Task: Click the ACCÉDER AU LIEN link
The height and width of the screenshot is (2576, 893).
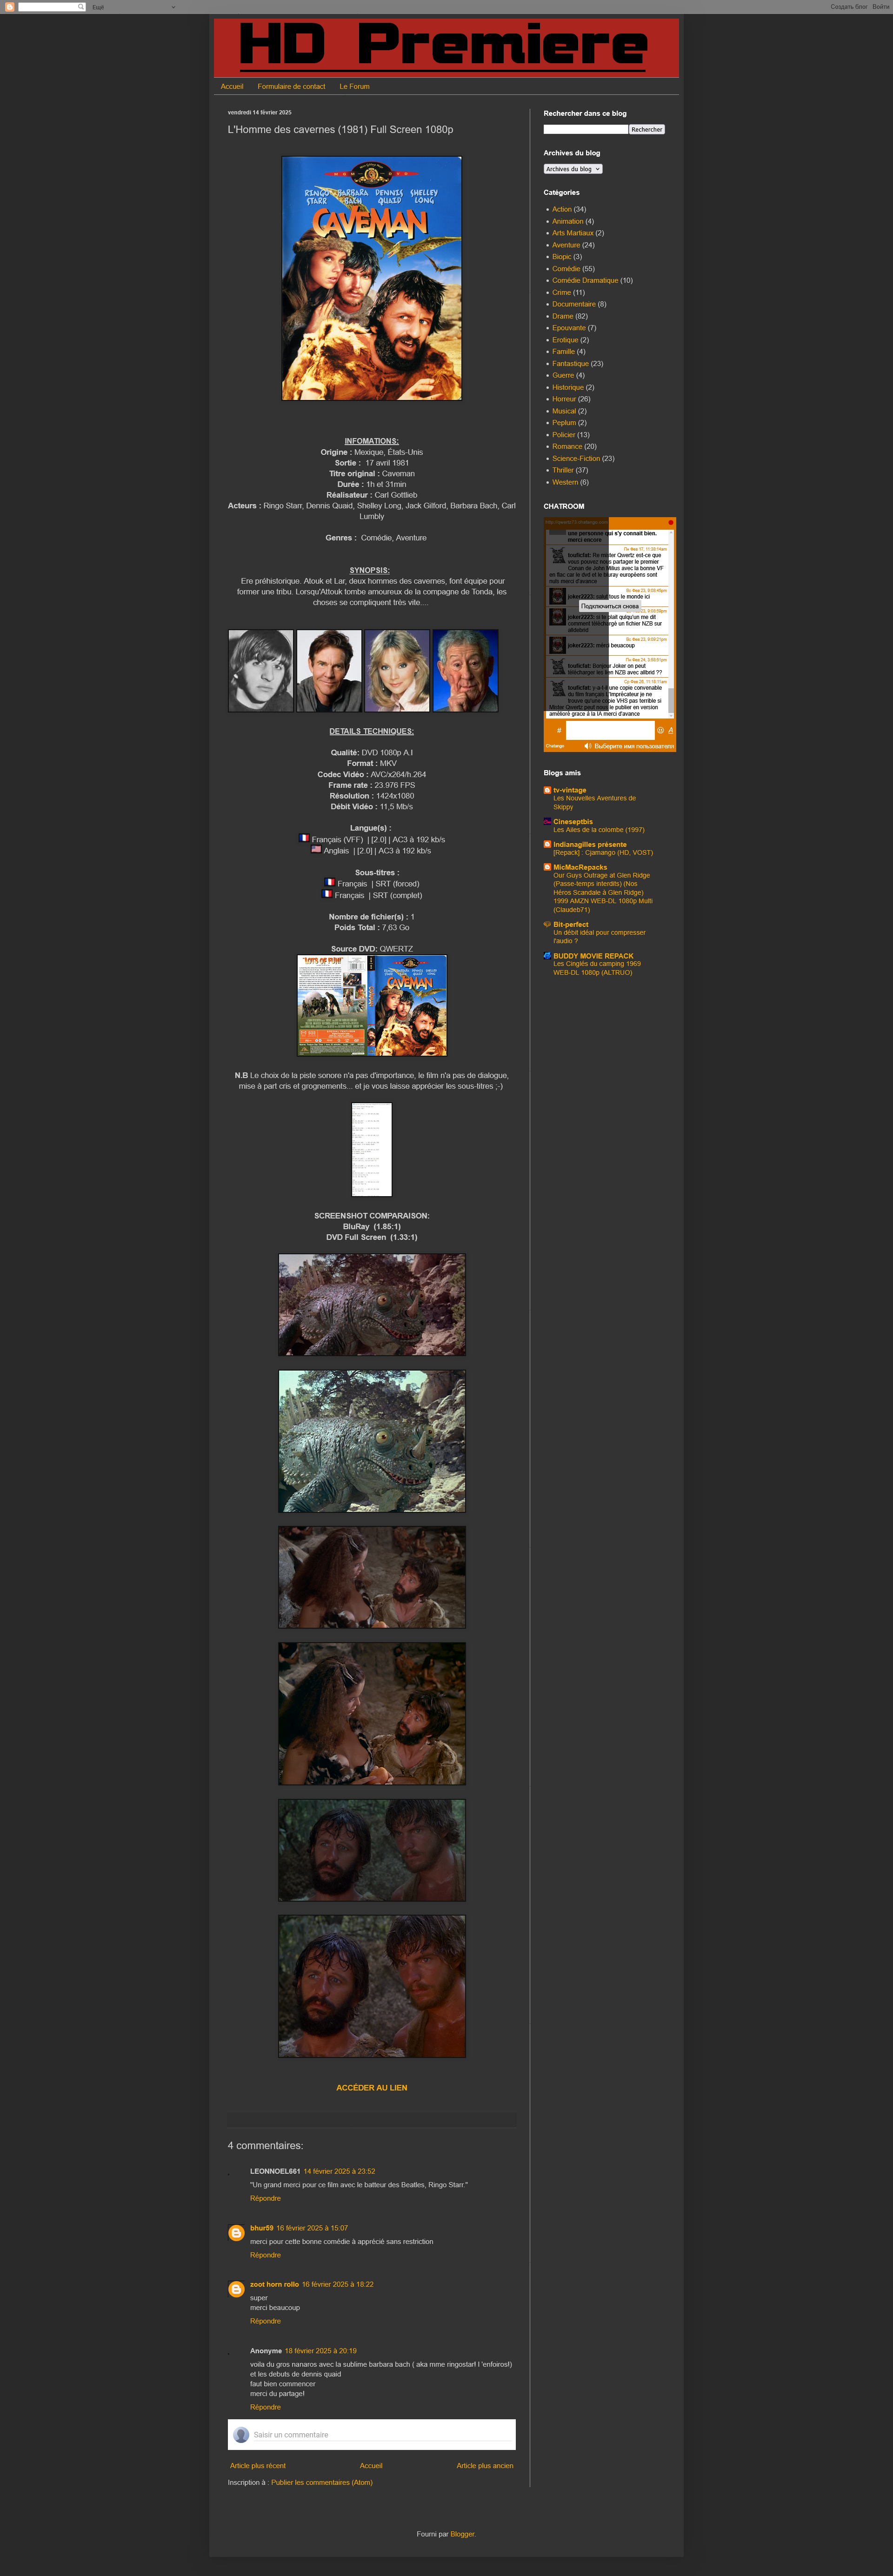Action: point(372,2087)
